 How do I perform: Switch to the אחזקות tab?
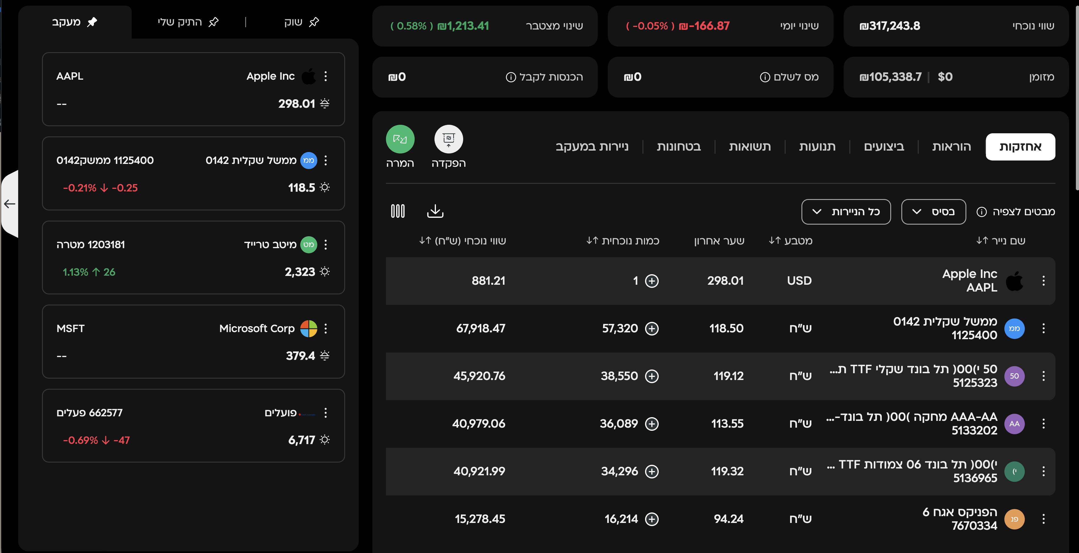tap(1020, 147)
